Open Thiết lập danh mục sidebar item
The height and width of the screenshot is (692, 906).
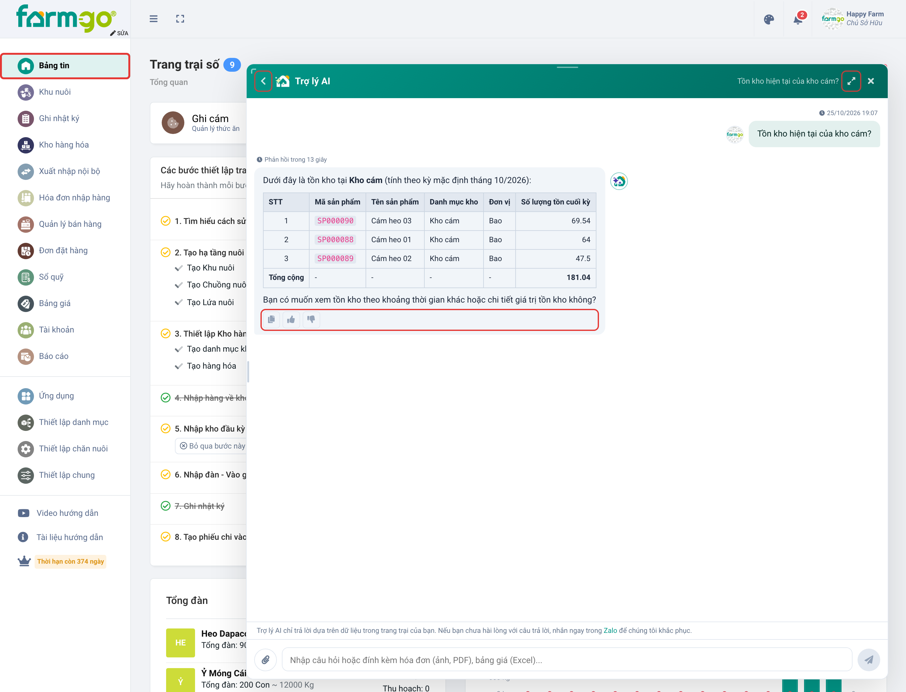coord(65,422)
